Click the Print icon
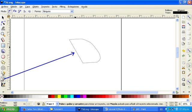The height and width of the screenshot is (112, 192). tap(183, 32)
